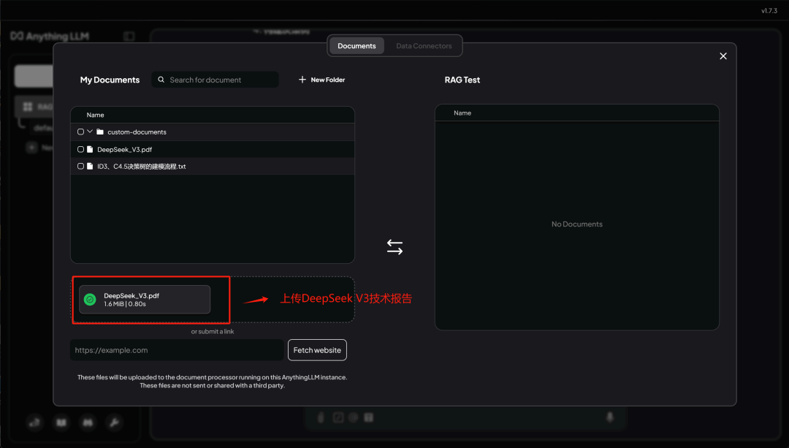Click the paperclip attach icon in background chat
789x448 pixels.
[x=321, y=417]
